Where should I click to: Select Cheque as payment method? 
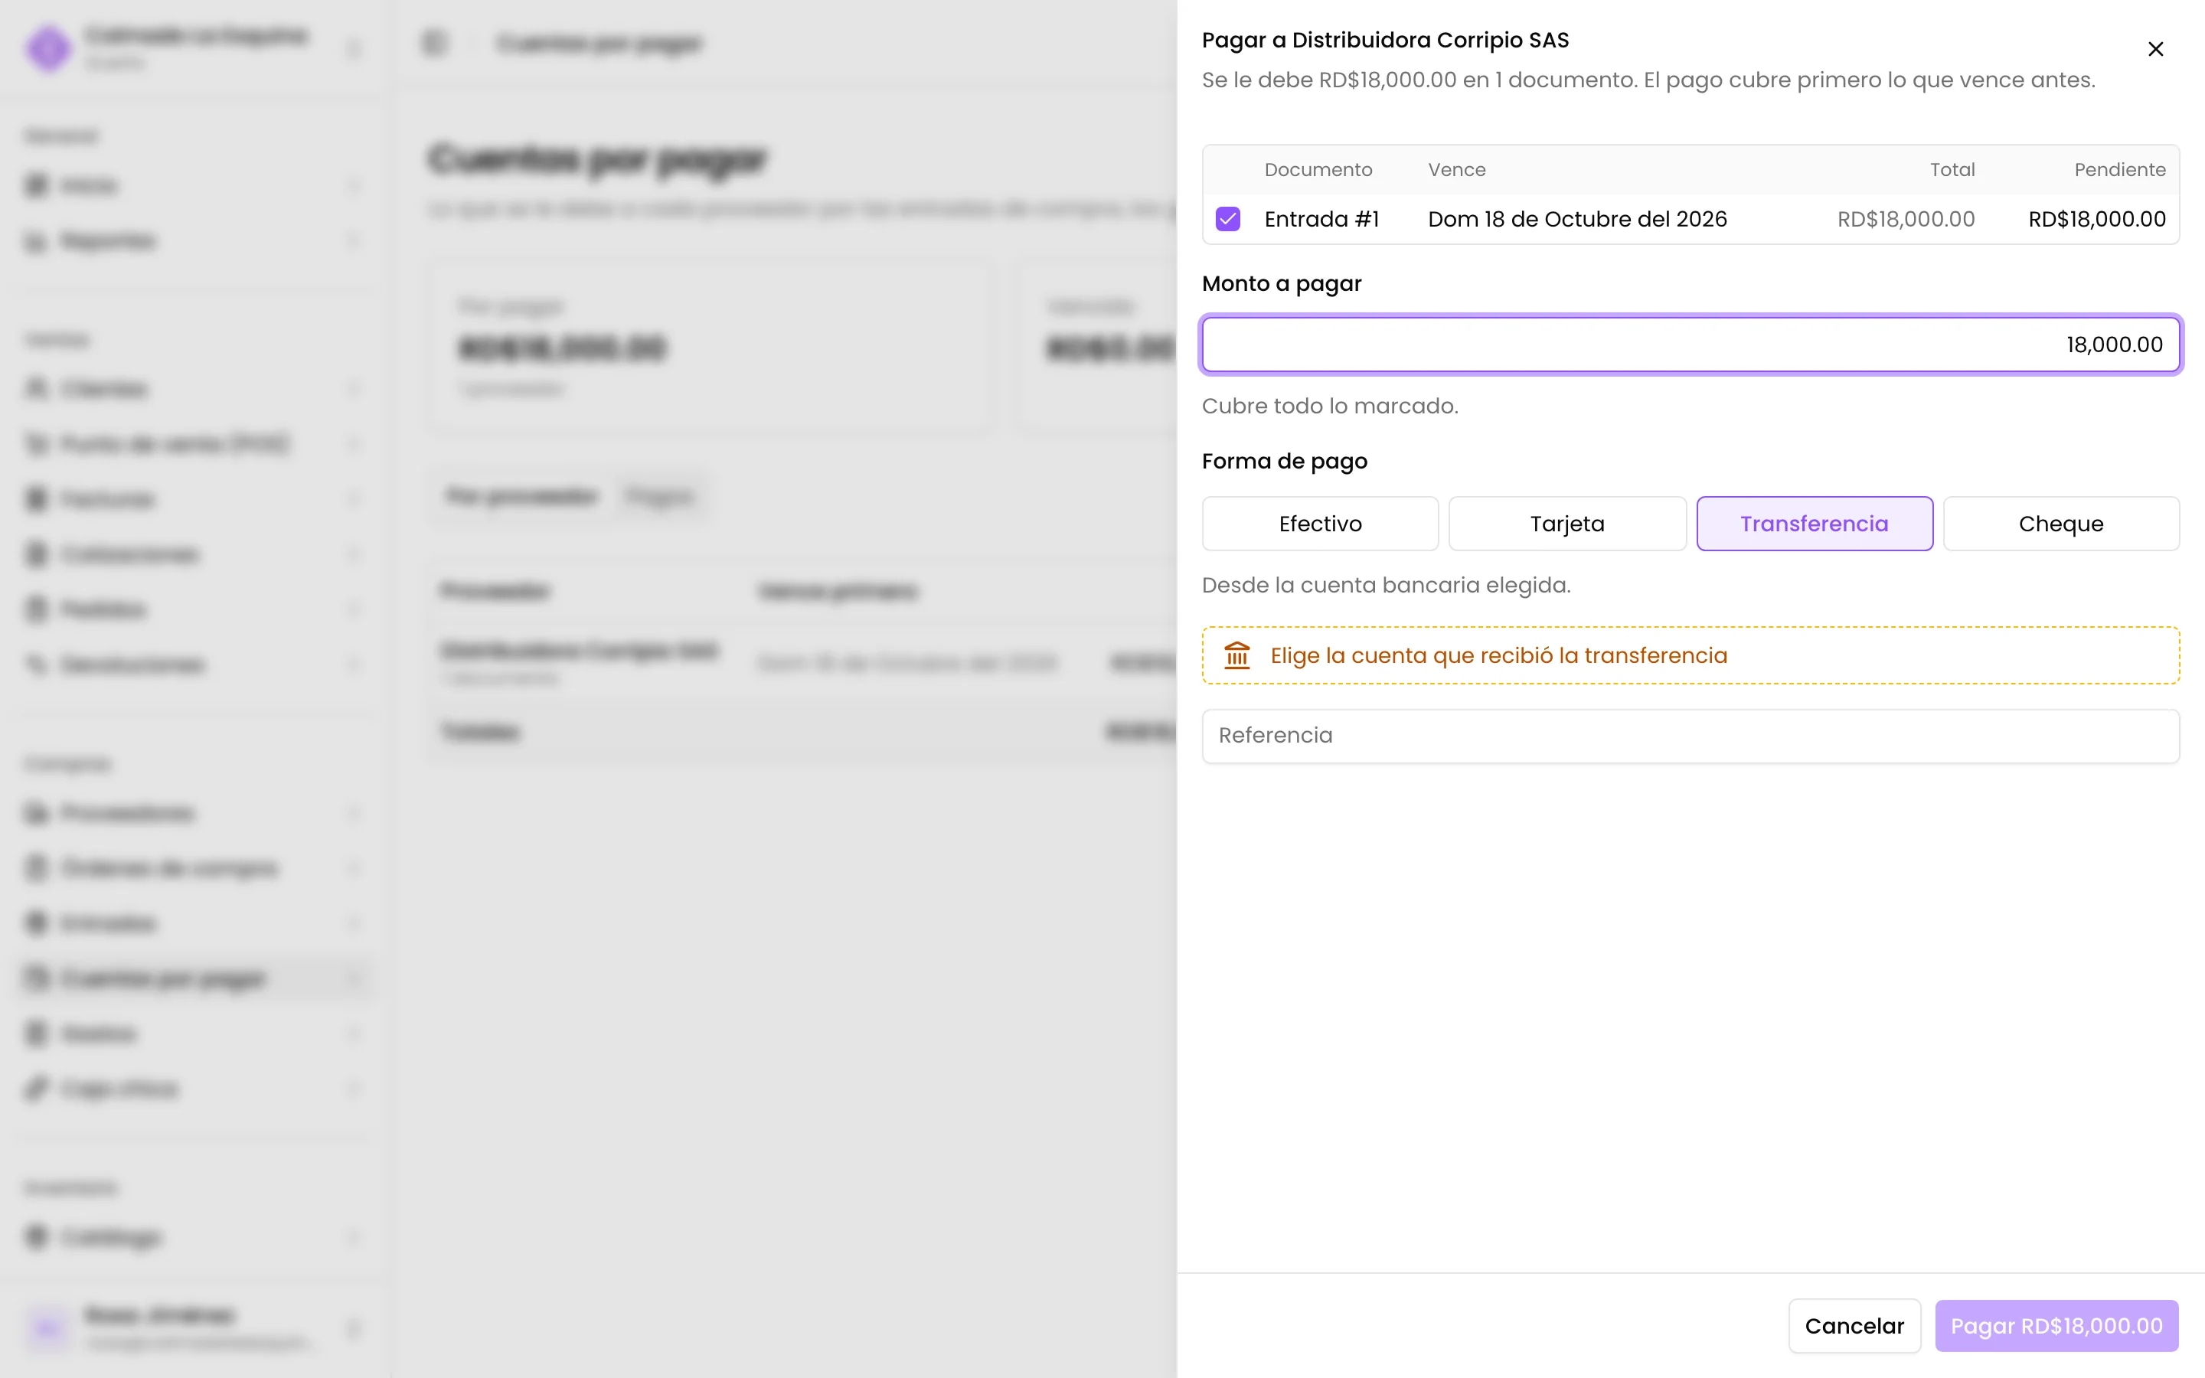[x=2060, y=523]
